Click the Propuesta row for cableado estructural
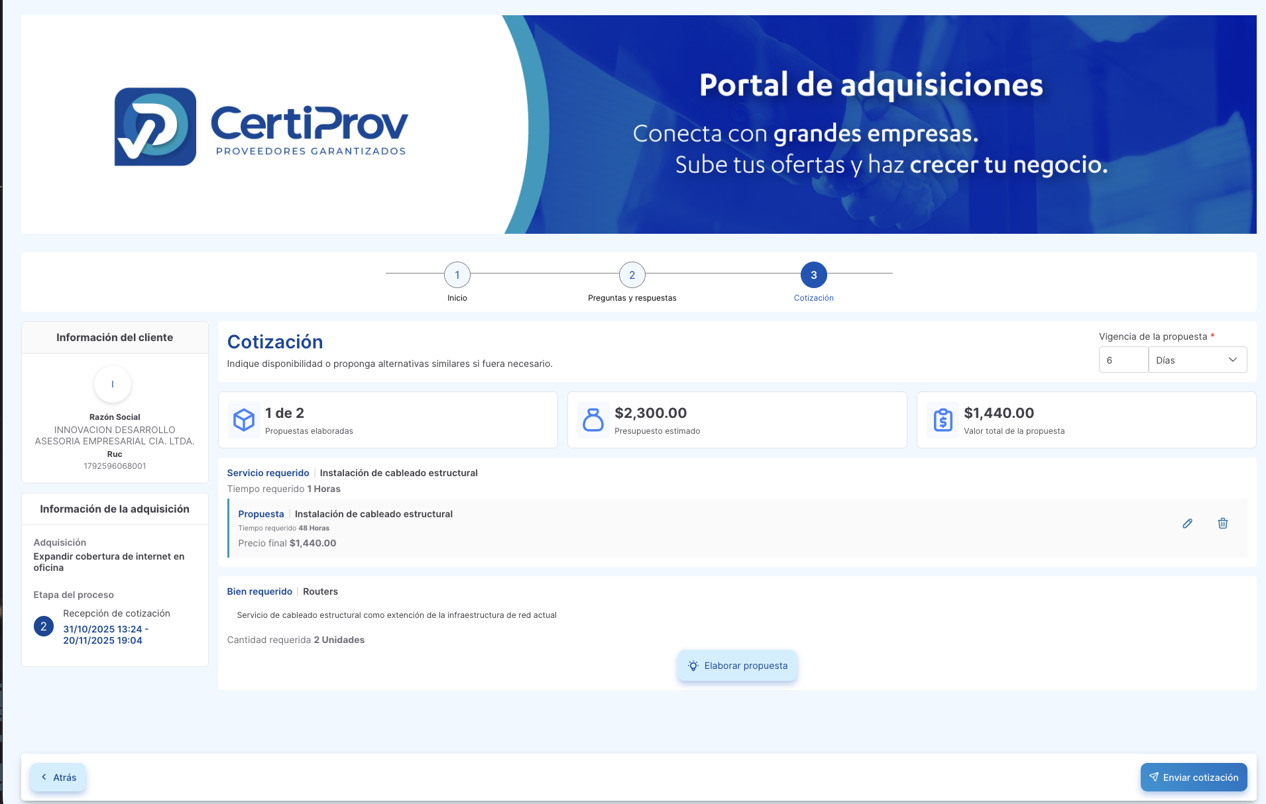The height and width of the screenshot is (804, 1266). pos(663,528)
